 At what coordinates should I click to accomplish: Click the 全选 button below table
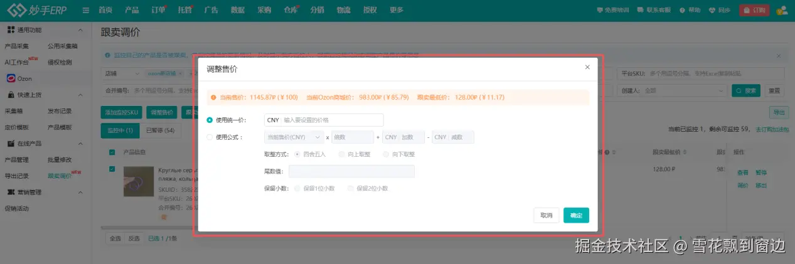(115, 238)
